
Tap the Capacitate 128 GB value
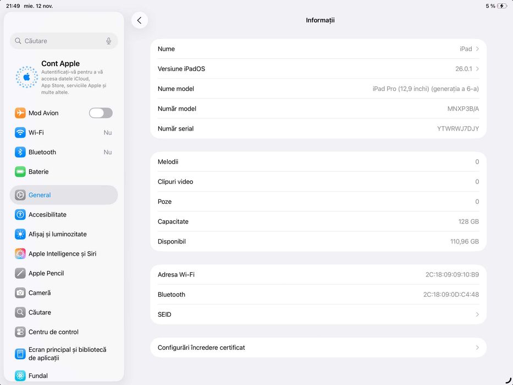[x=468, y=221]
